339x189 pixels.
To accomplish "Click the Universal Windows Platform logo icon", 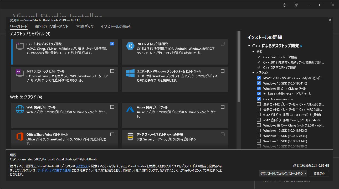I will (x=130, y=73).
